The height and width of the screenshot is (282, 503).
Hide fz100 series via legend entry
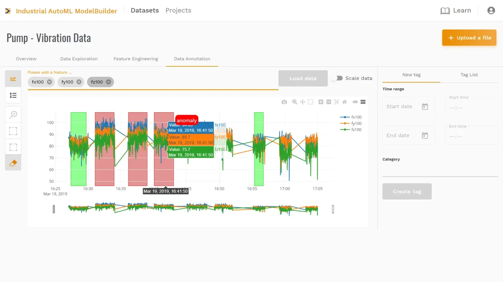tap(351, 130)
